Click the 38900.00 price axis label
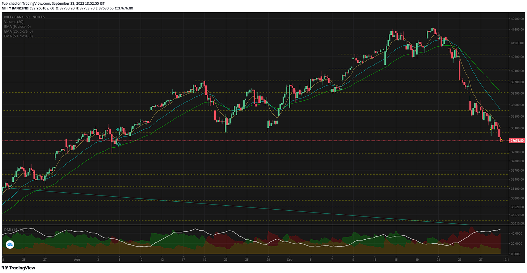The width and height of the screenshot is (527, 273). pos(518,105)
